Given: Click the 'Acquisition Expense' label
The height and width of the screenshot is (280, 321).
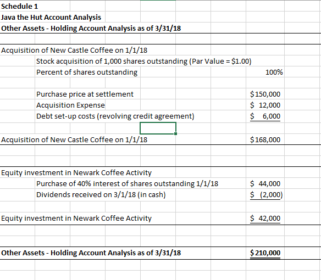Looking at the screenshot, I should (x=70, y=105).
